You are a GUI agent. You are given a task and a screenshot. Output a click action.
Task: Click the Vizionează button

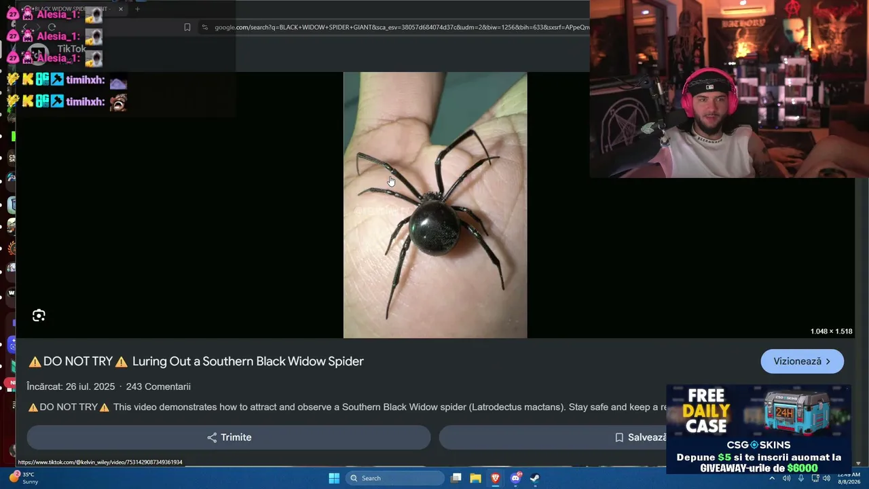pyautogui.click(x=802, y=361)
